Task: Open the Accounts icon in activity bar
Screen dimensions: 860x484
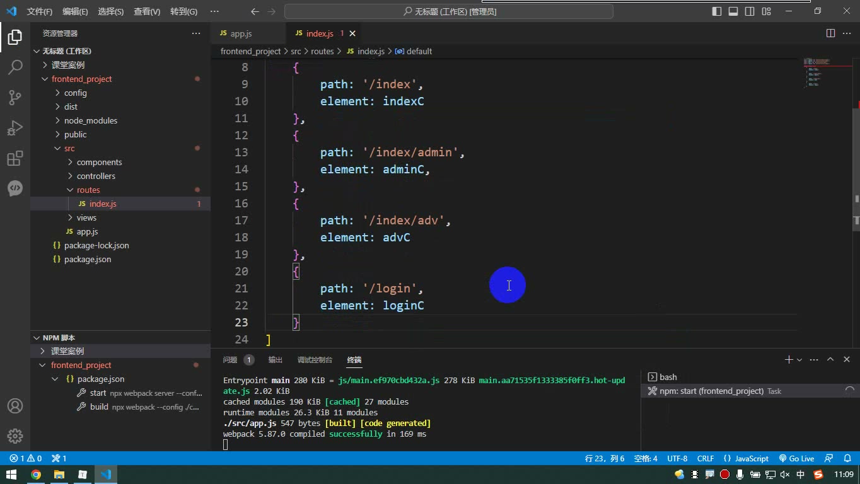Action: pos(15,406)
